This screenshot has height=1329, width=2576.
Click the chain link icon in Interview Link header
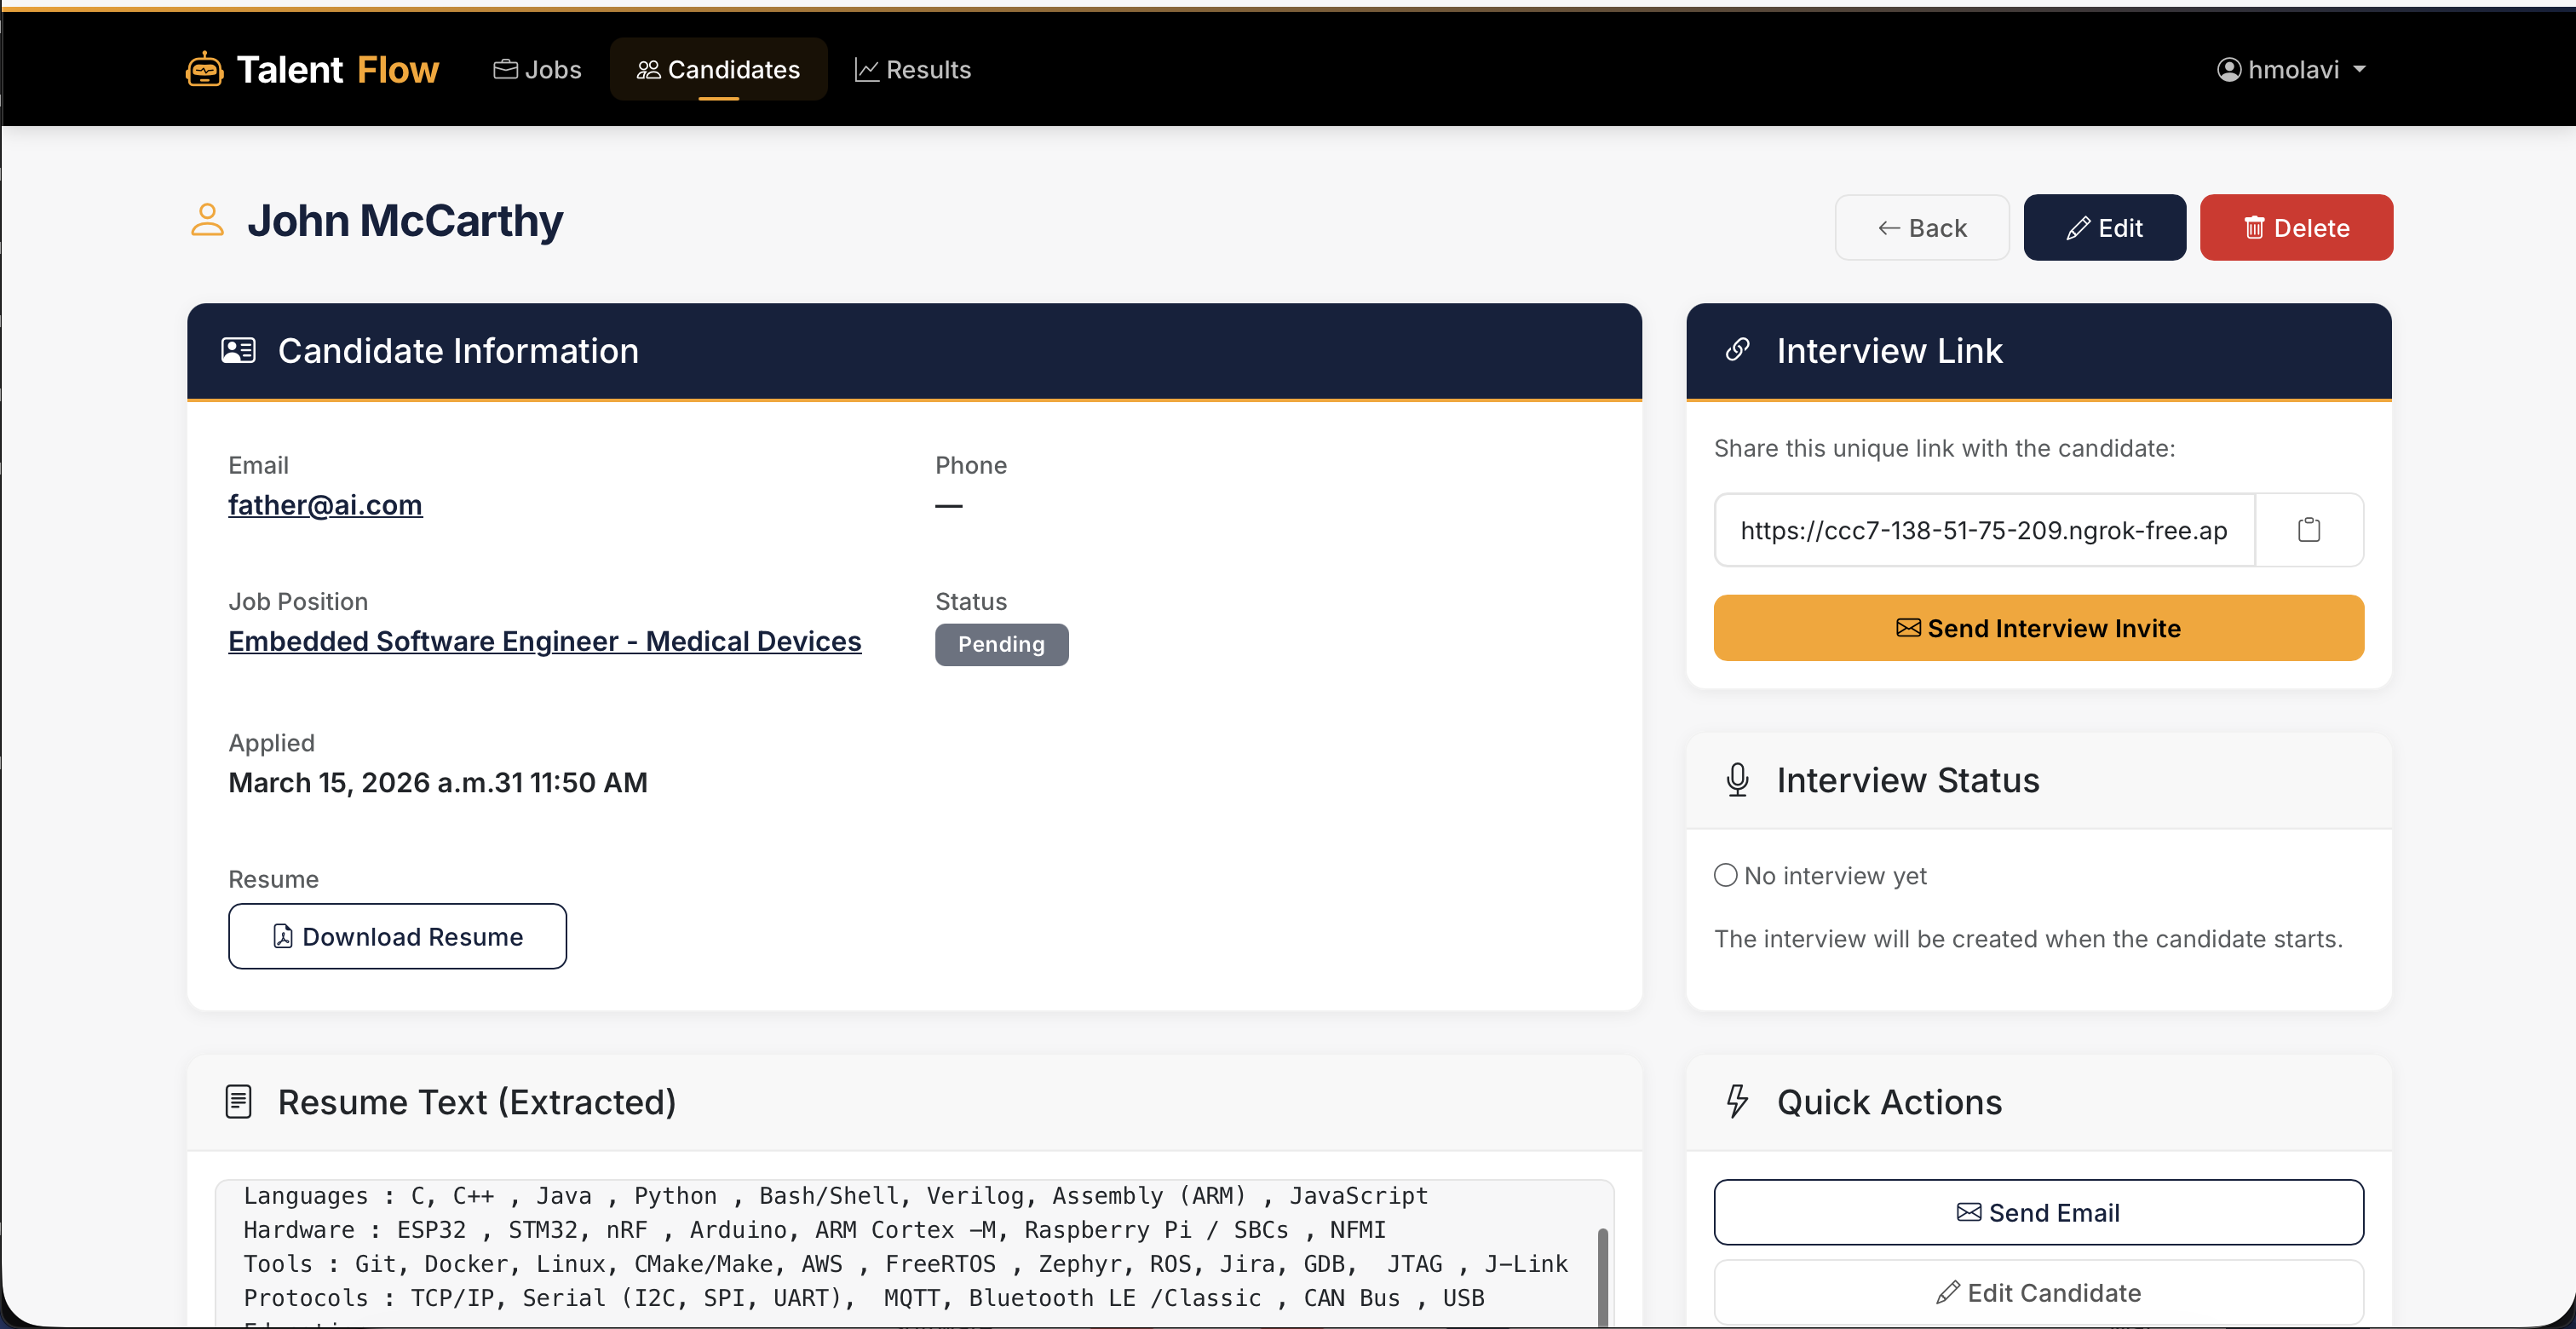1738,350
